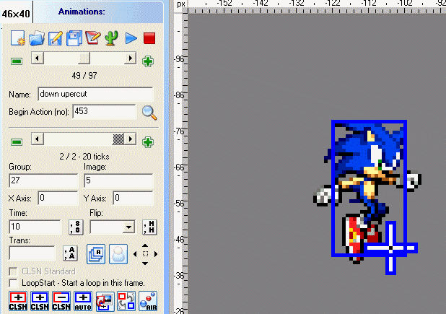Viewport: 446px width, 314px height.
Task: Click the S button beside Time
Action: (76, 227)
